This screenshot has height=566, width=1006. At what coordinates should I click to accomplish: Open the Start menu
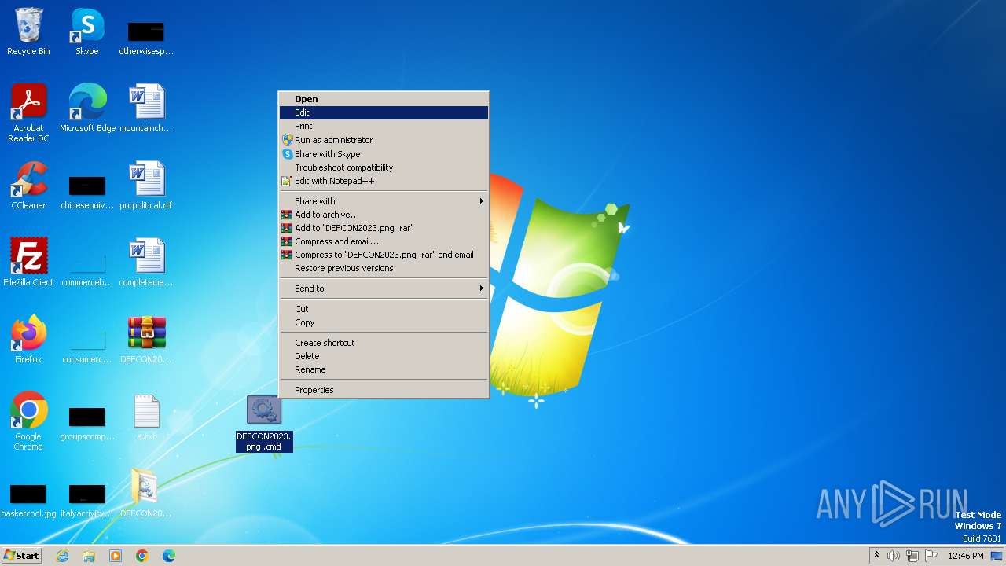coord(22,556)
